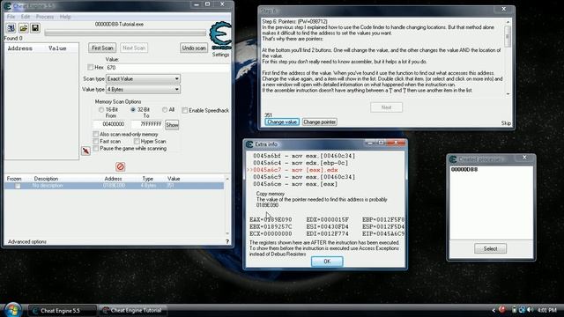Select instruction 0045a6c7 mov [eax],edx
564x317 pixels.
pyautogui.click(x=295, y=170)
